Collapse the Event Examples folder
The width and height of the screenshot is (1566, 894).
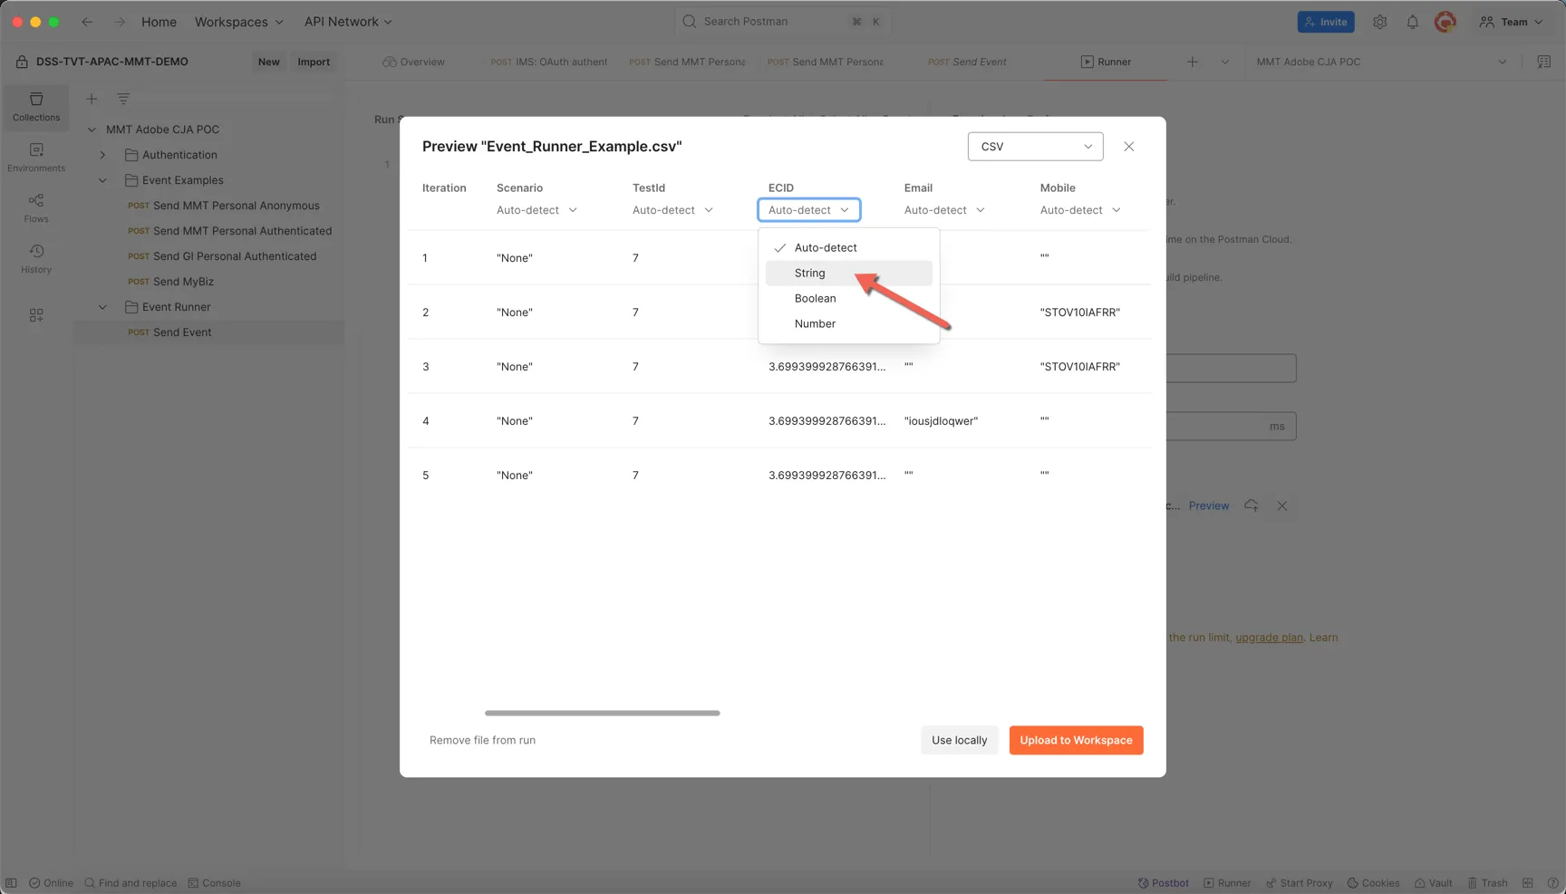click(x=102, y=180)
